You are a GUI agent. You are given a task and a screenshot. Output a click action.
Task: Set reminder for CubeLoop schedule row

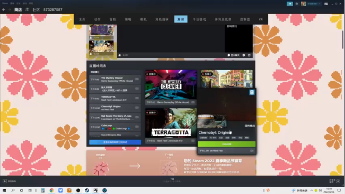[x=137, y=127]
